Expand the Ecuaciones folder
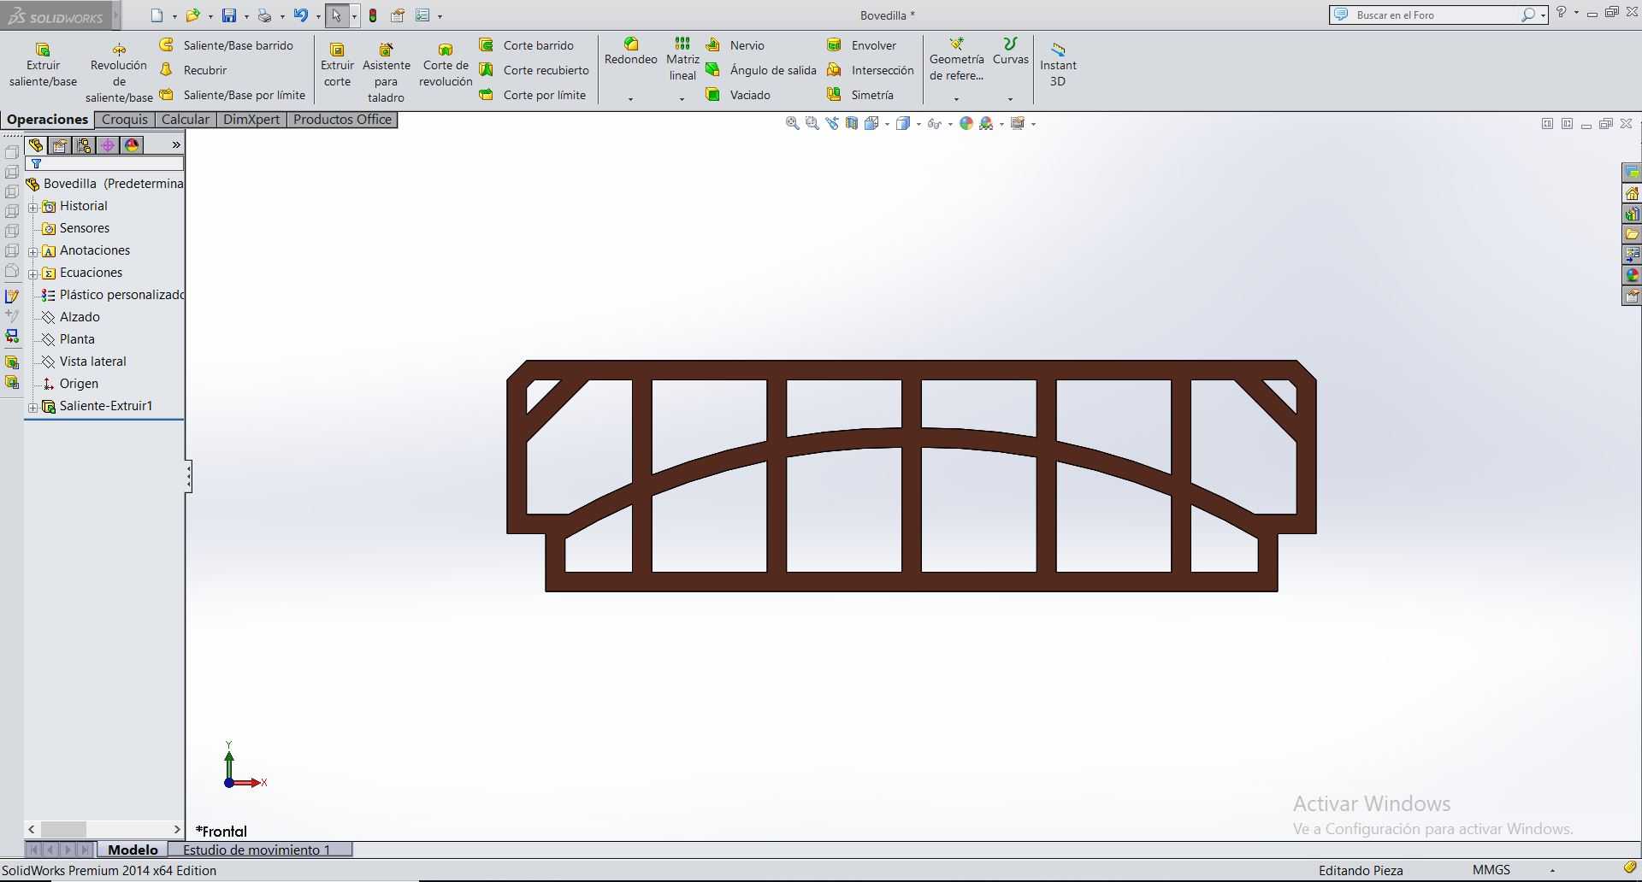Screen dimensions: 1642x882 pyautogui.click(x=32, y=273)
